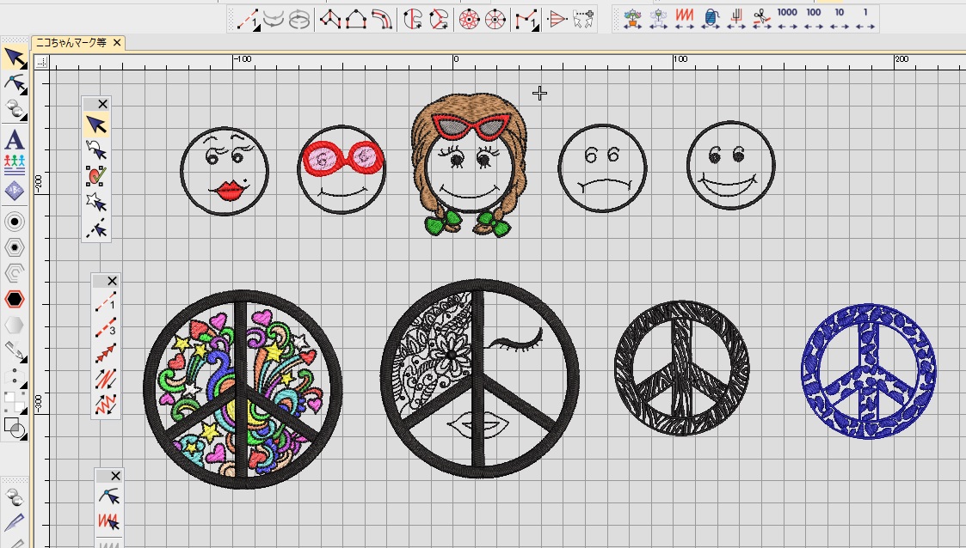Click the blue peace sign embroidery design

point(869,371)
